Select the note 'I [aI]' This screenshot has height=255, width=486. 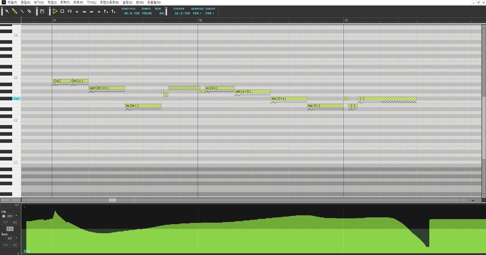click(x=61, y=81)
